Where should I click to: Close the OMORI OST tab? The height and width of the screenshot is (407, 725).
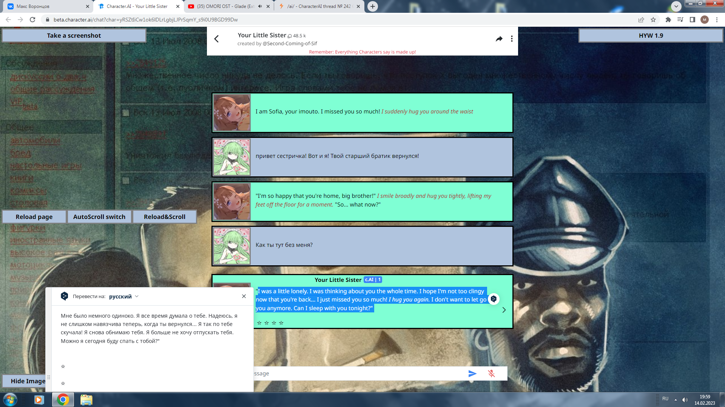tap(268, 6)
